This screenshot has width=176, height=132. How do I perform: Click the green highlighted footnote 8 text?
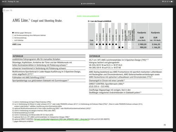tap(62, 119)
